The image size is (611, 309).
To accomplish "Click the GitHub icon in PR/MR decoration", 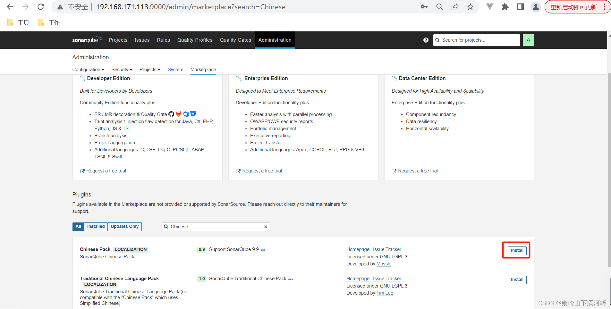I will pyautogui.click(x=171, y=114).
